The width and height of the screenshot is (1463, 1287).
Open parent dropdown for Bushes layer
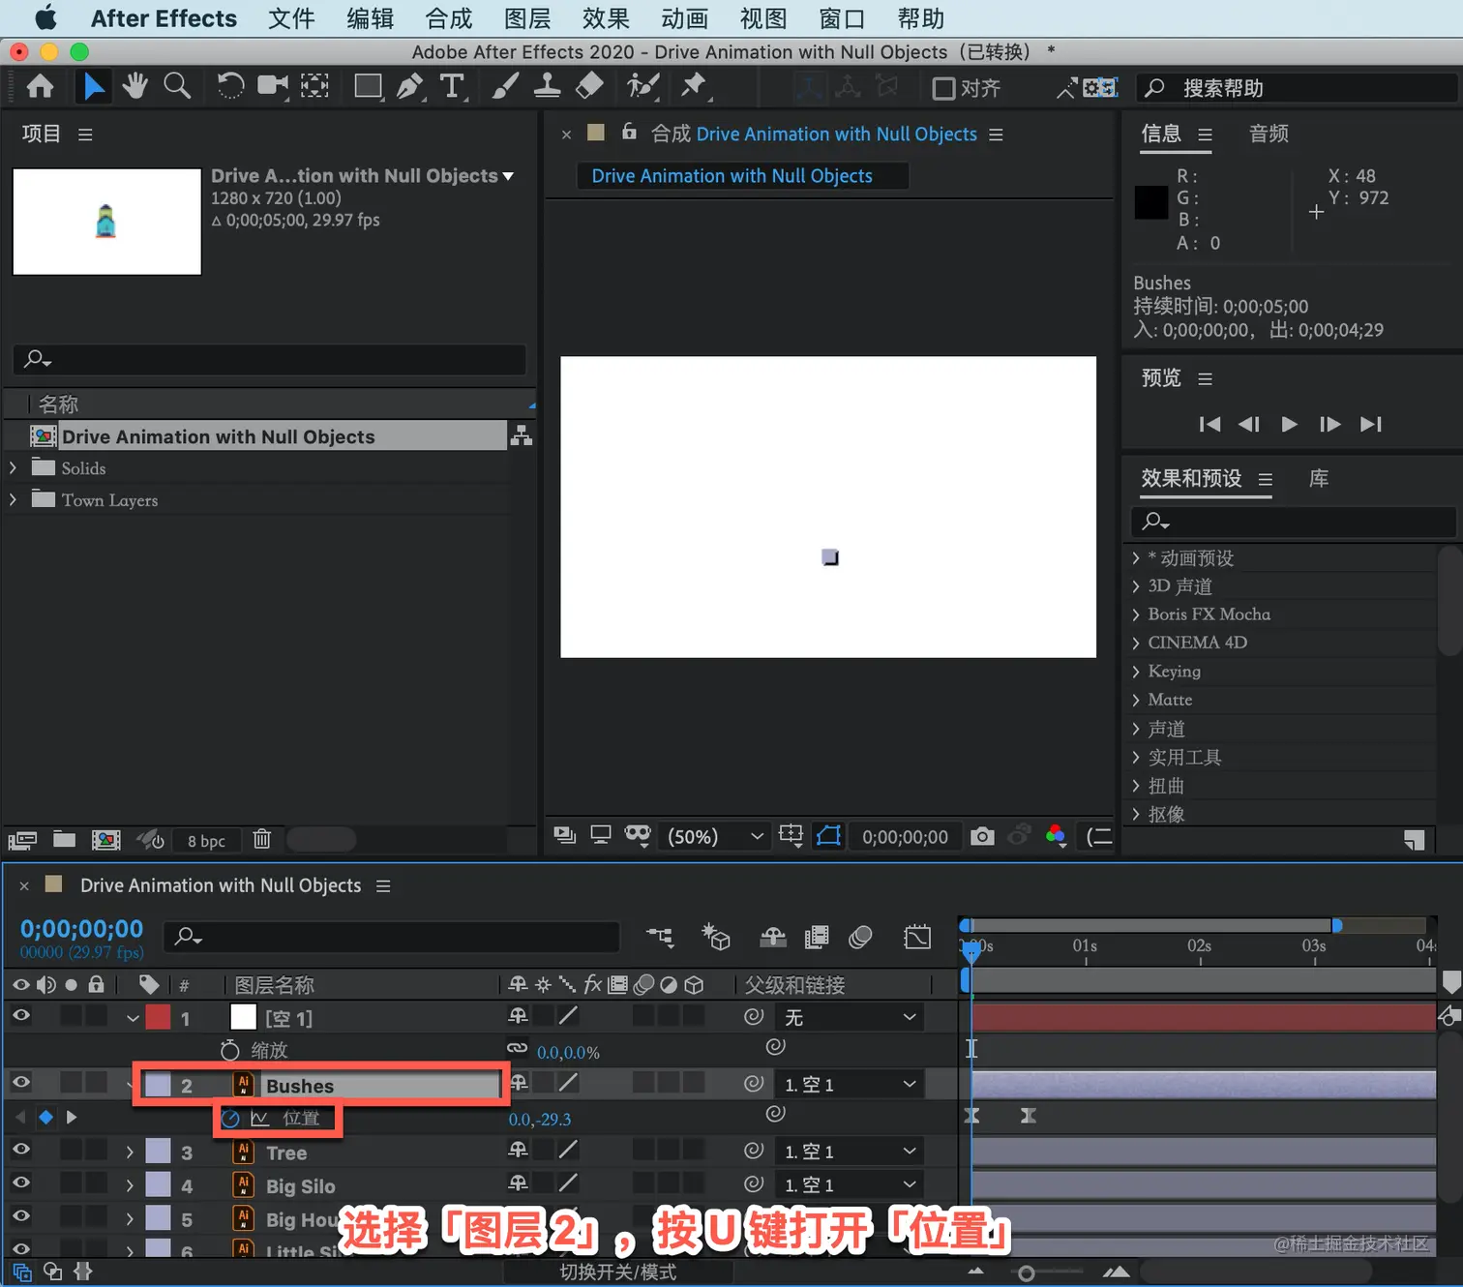point(849,1085)
